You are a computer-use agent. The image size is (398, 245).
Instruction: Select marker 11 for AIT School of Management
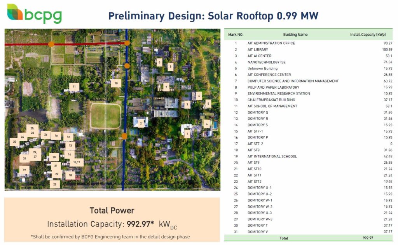click(x=74, y=86)
